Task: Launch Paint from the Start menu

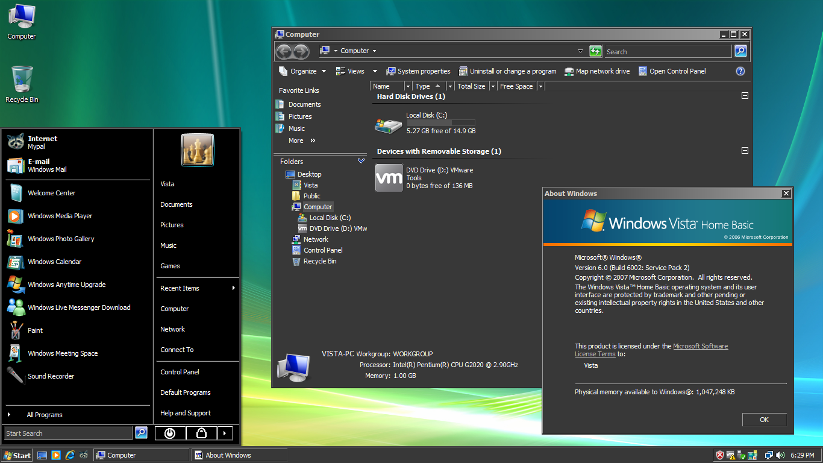Action: click(x=34, y=330)
